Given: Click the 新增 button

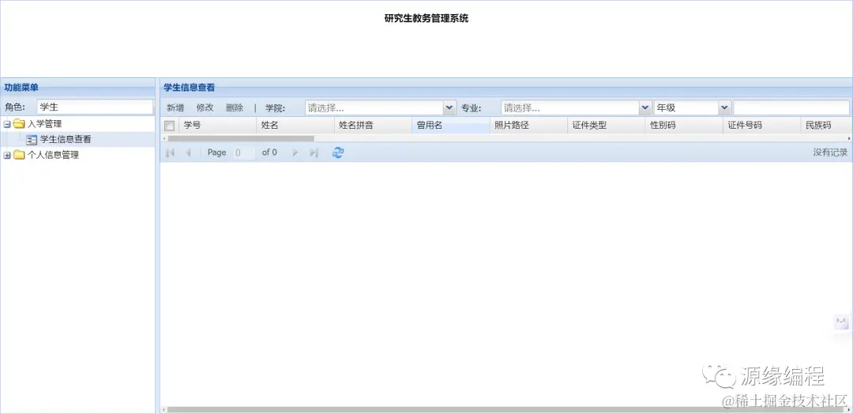Looking at the screenshot, I should click(x=175, y=107).
